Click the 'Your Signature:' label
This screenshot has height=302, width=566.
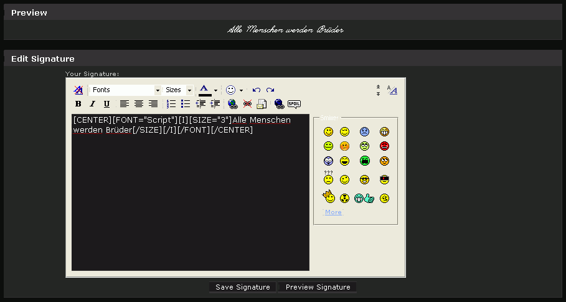[x=92, y=74]
